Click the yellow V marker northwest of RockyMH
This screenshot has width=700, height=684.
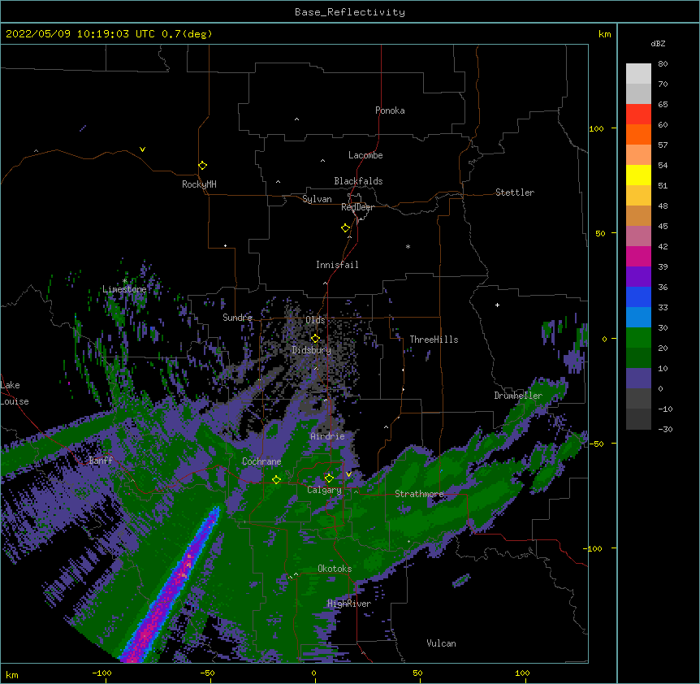(x=142, y=149)
